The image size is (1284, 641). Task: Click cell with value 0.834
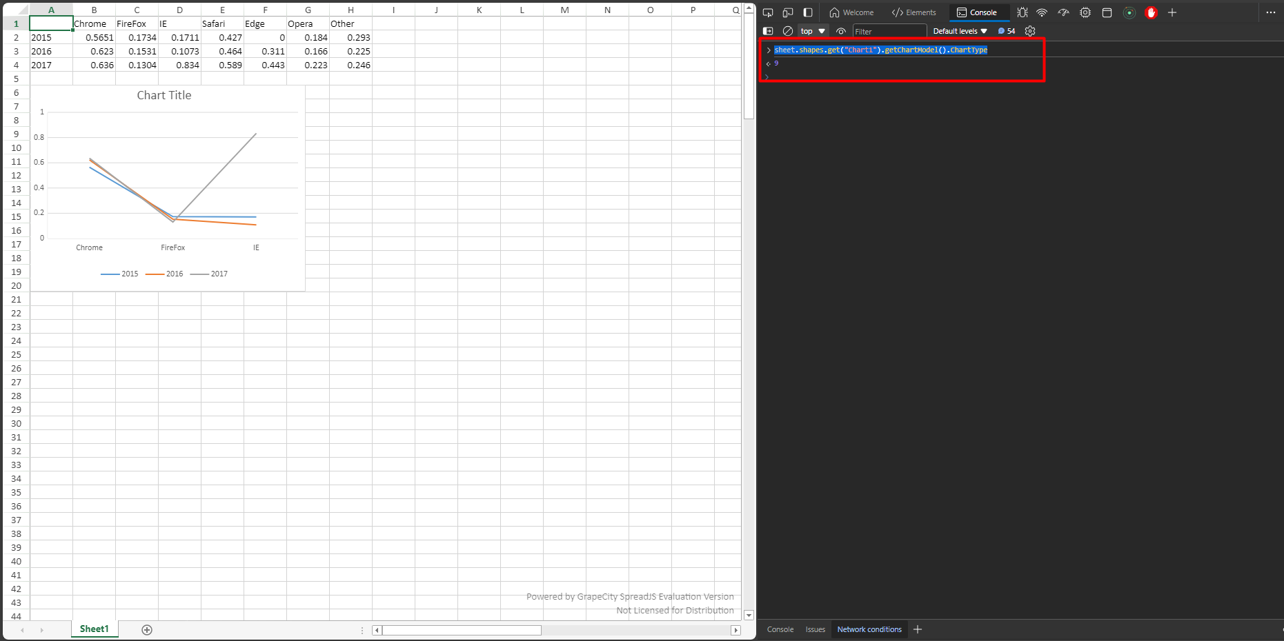[179, 65]
